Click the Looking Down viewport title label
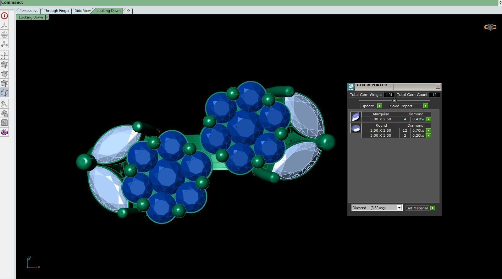 tap(31, 17)
